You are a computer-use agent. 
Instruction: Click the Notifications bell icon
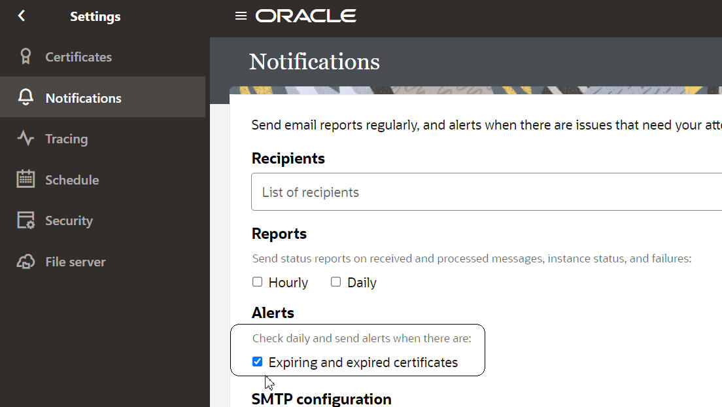[26, 98]
